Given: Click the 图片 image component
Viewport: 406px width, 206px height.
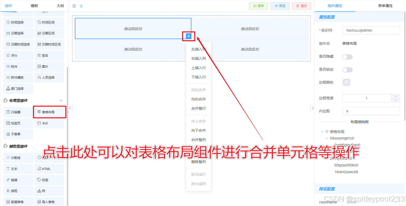Looking at the screenshot, I should [x=49, y=67].
